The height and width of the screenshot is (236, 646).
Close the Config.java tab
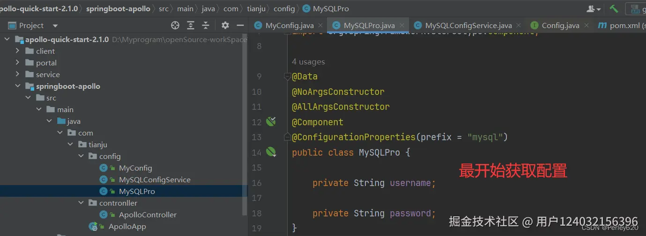(586, 26)
